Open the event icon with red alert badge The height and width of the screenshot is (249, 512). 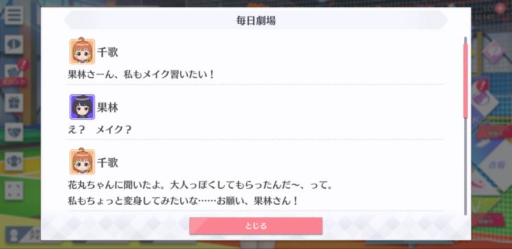(x=15, y=72)
